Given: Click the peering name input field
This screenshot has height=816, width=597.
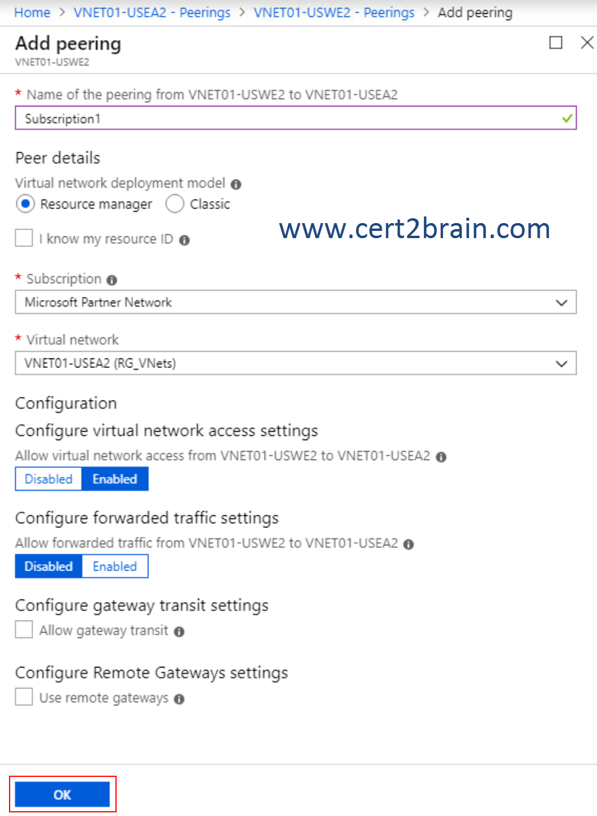Looking at the screenshot, I should click(x=296, y=118).
